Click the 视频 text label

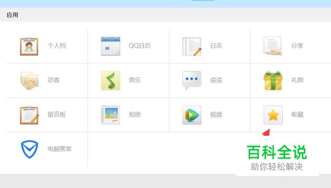point(216,115)
